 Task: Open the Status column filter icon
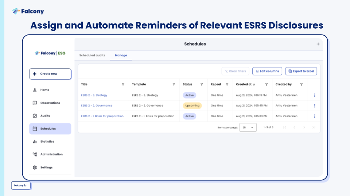[202, 85]
